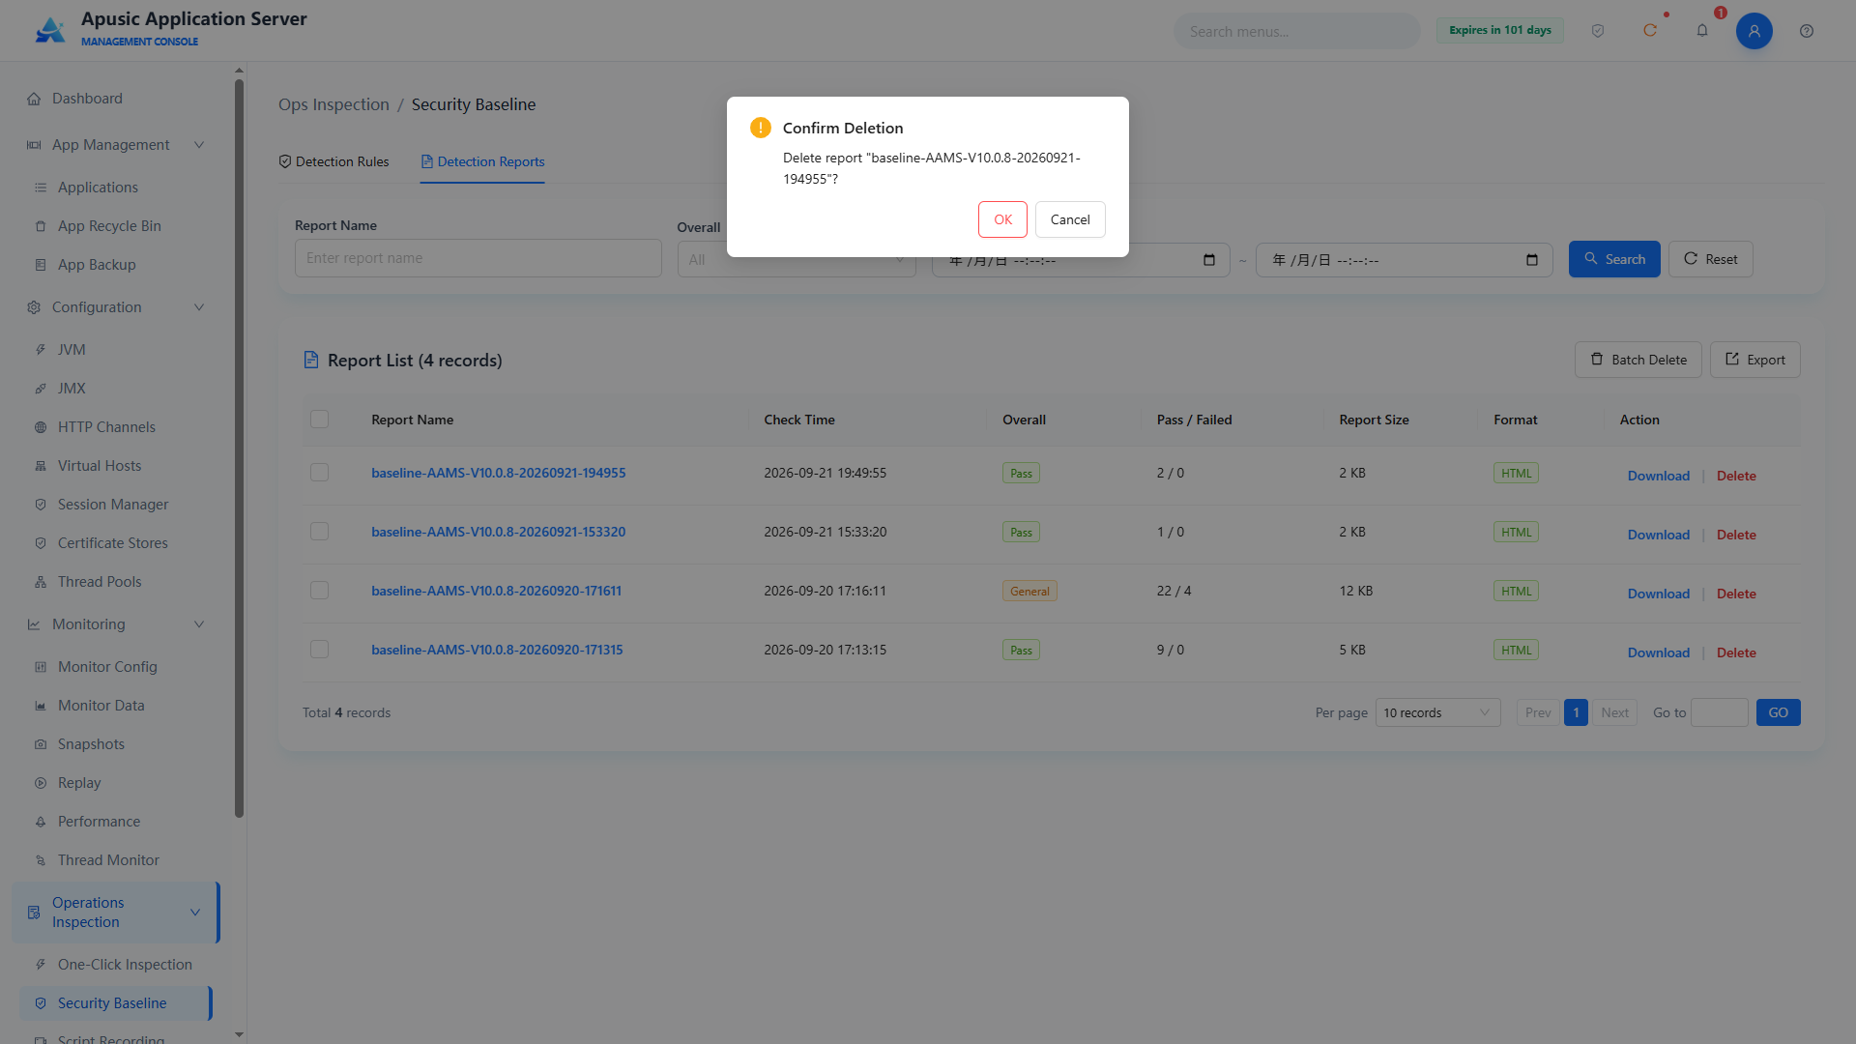The image size is (1856, 1044).
Task: Open the Per page records dropdown
Action: pyautogui.click(x=1437, y=712)
